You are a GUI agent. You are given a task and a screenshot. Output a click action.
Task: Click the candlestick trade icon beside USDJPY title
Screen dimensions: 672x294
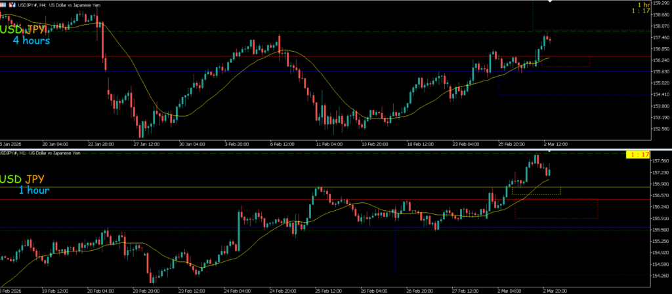click(12, 5)
